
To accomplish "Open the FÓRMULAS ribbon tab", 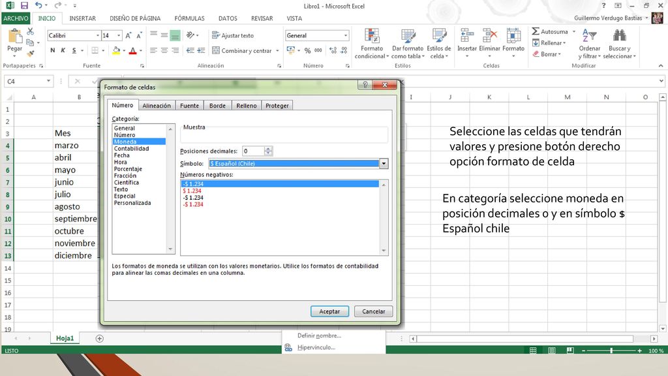I will click(x=190, y=18).
